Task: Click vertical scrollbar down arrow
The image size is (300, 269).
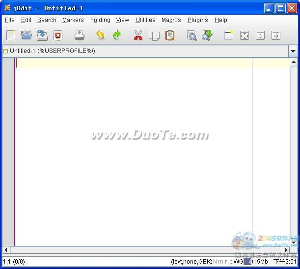Action: coord(294,243)
